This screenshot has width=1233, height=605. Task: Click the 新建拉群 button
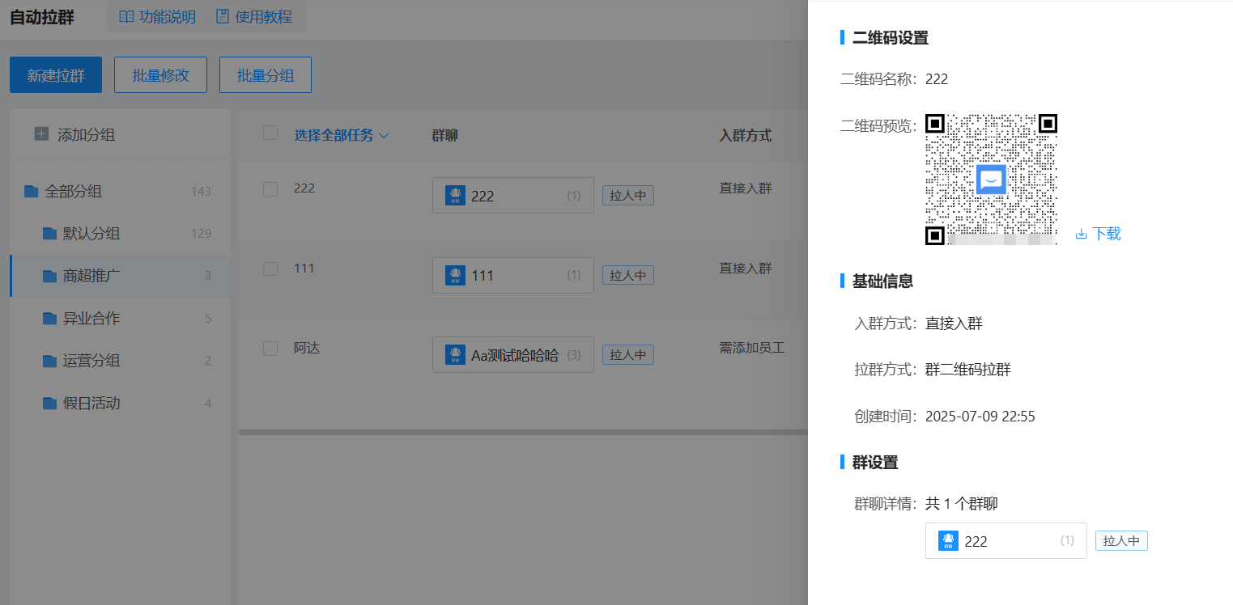[x=56, y=75]
